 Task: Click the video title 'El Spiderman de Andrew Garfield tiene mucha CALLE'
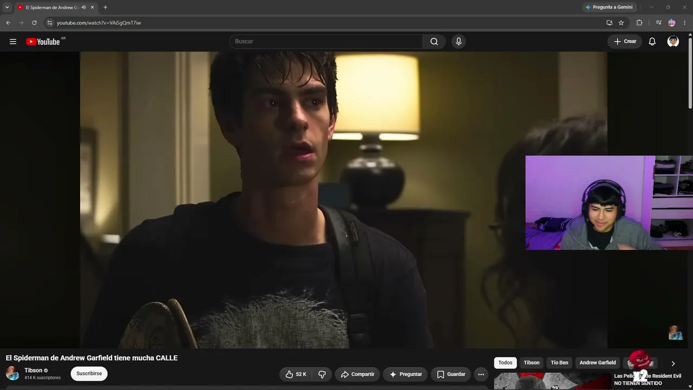click(x=91, y=358)
